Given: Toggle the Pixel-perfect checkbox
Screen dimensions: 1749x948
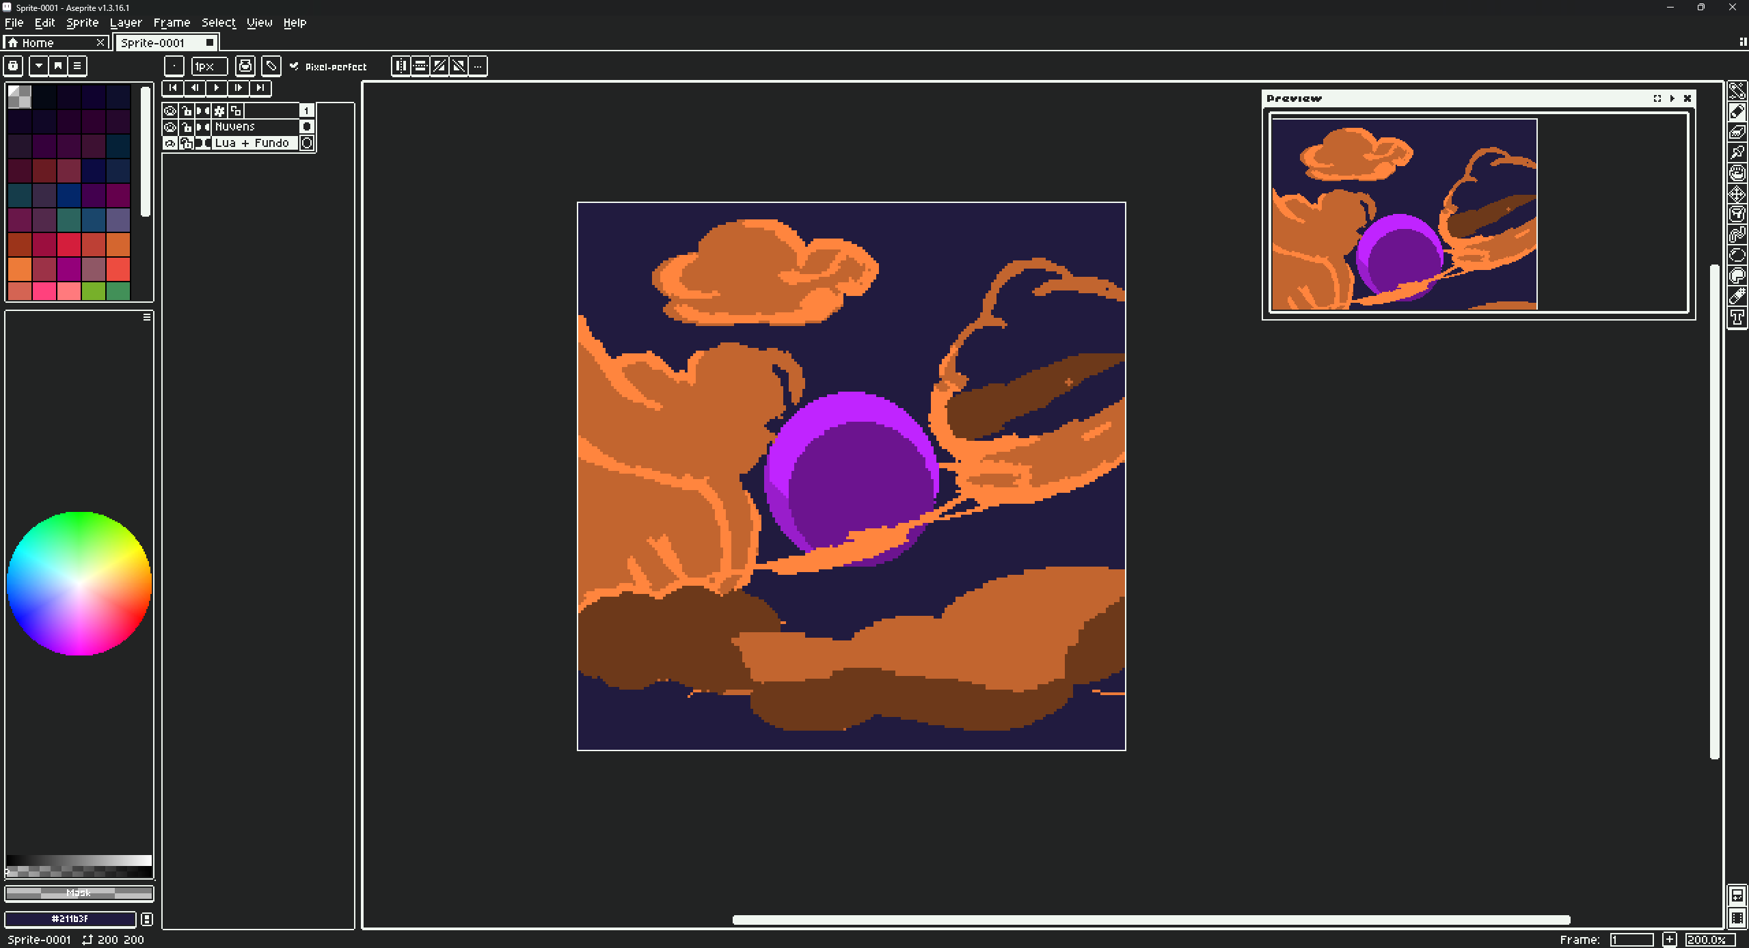Looking at the screenshot, I should pyautogui.click(x=295, y=66).
